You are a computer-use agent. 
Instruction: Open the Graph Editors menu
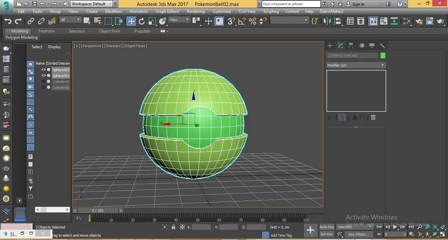click(x=167, y=11)
